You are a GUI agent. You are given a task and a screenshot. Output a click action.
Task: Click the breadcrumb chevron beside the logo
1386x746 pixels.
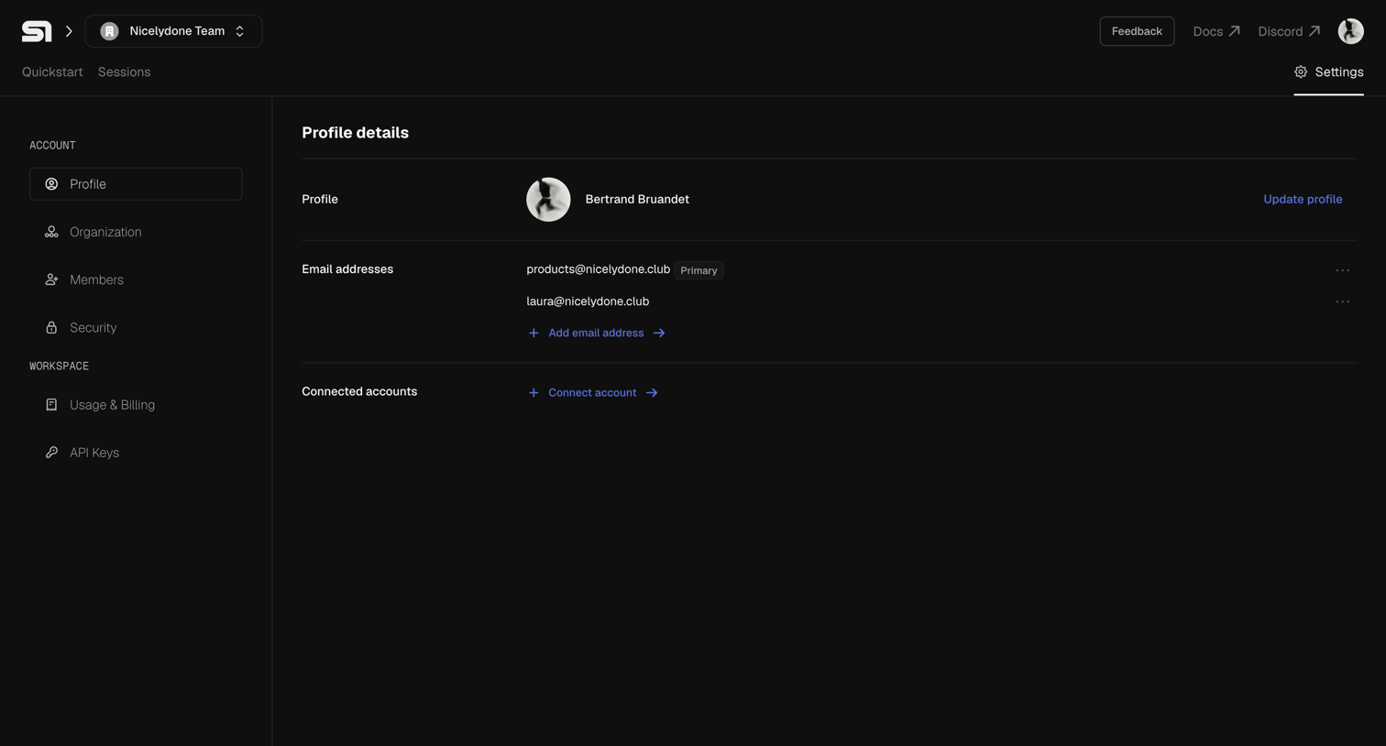click(69, 31)
